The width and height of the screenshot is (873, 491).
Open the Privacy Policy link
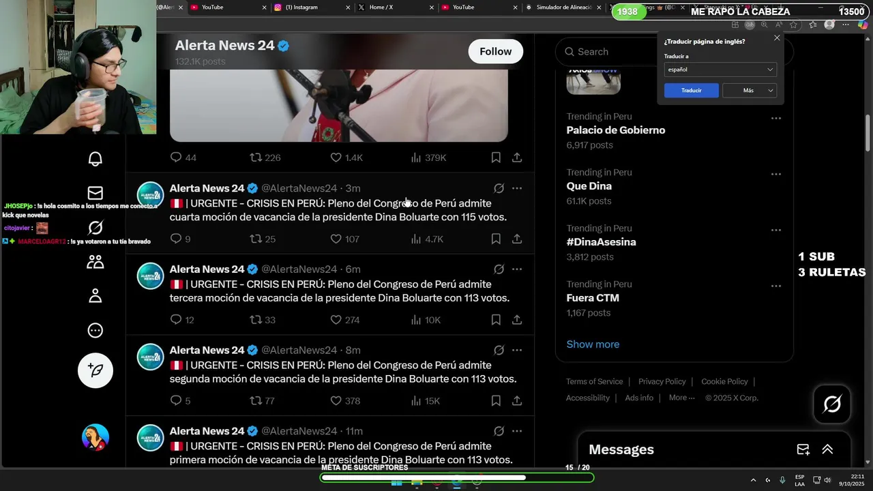(662, 382)
